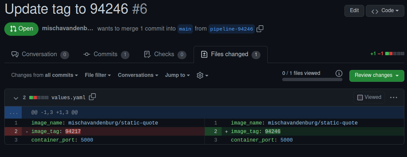Click the Open pull request status badge

21,29
